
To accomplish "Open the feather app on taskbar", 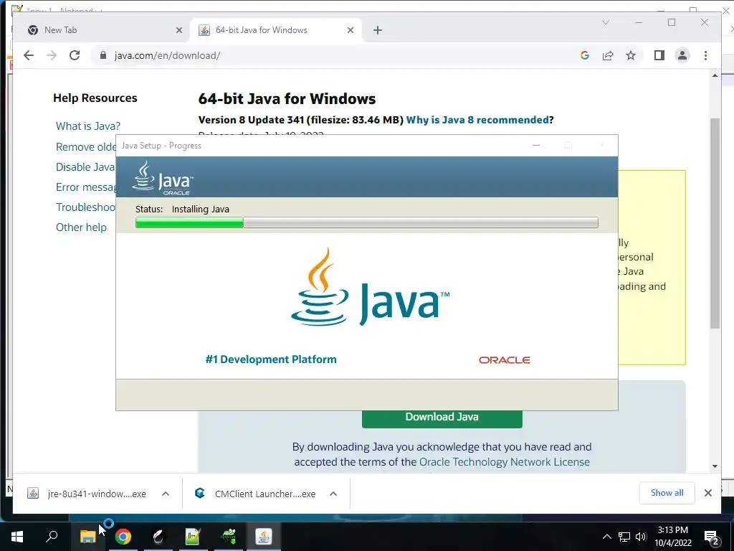I will click(x=158, y=537).
